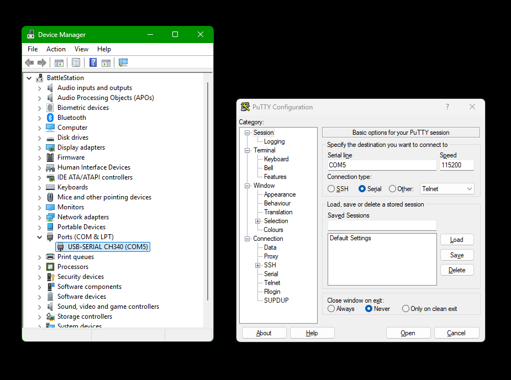
Task: Click the Delete session button
Action: 456,270
